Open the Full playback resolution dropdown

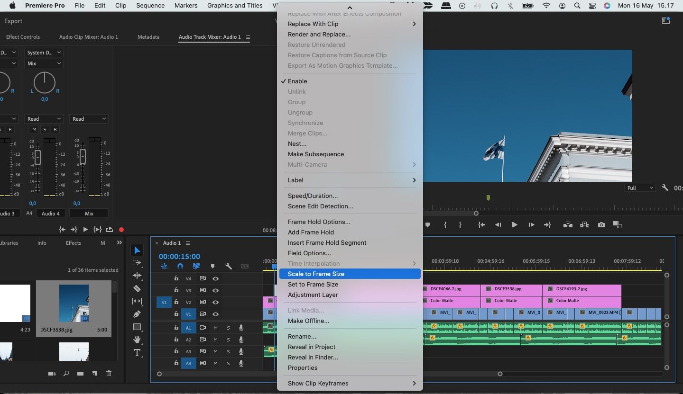coord(640,188)
